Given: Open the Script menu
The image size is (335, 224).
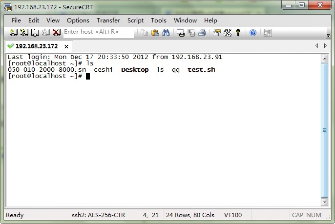Looking at the screenshot, I should (135, 20).
